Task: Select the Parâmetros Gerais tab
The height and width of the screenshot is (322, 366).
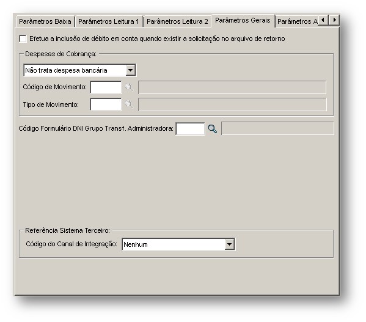Action: [x=243, y=21]
